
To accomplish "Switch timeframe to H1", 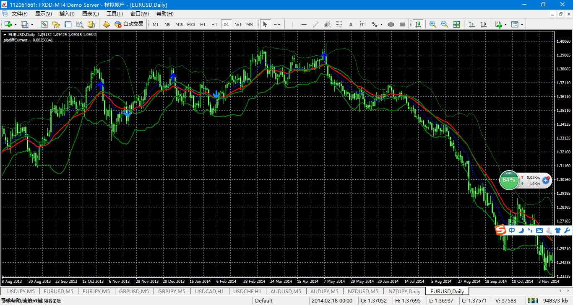I will click(203, 24).
